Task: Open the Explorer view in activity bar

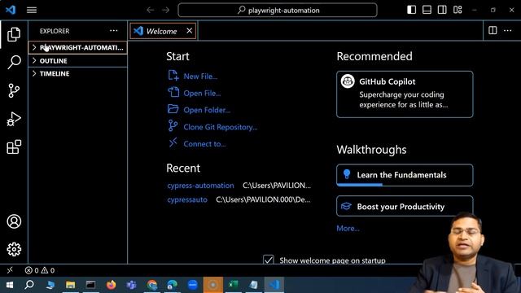Action: pyautogui.click(x=14, y=34)
